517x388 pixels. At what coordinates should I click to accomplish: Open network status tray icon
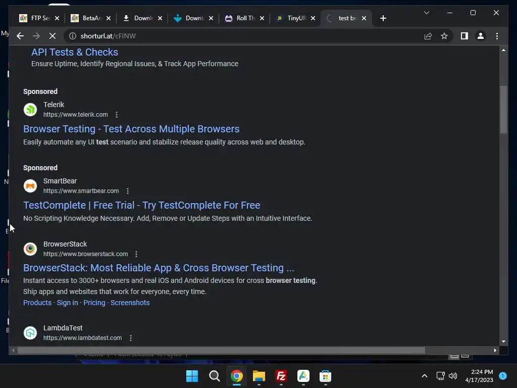click(440, 376)
